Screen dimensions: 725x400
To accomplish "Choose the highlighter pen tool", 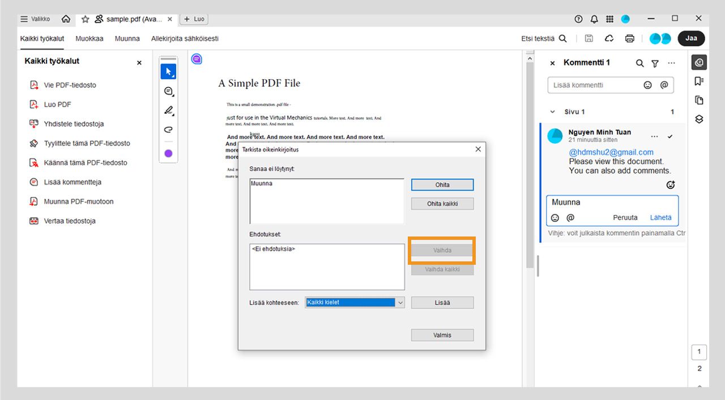I will click(x=168, y=110).
